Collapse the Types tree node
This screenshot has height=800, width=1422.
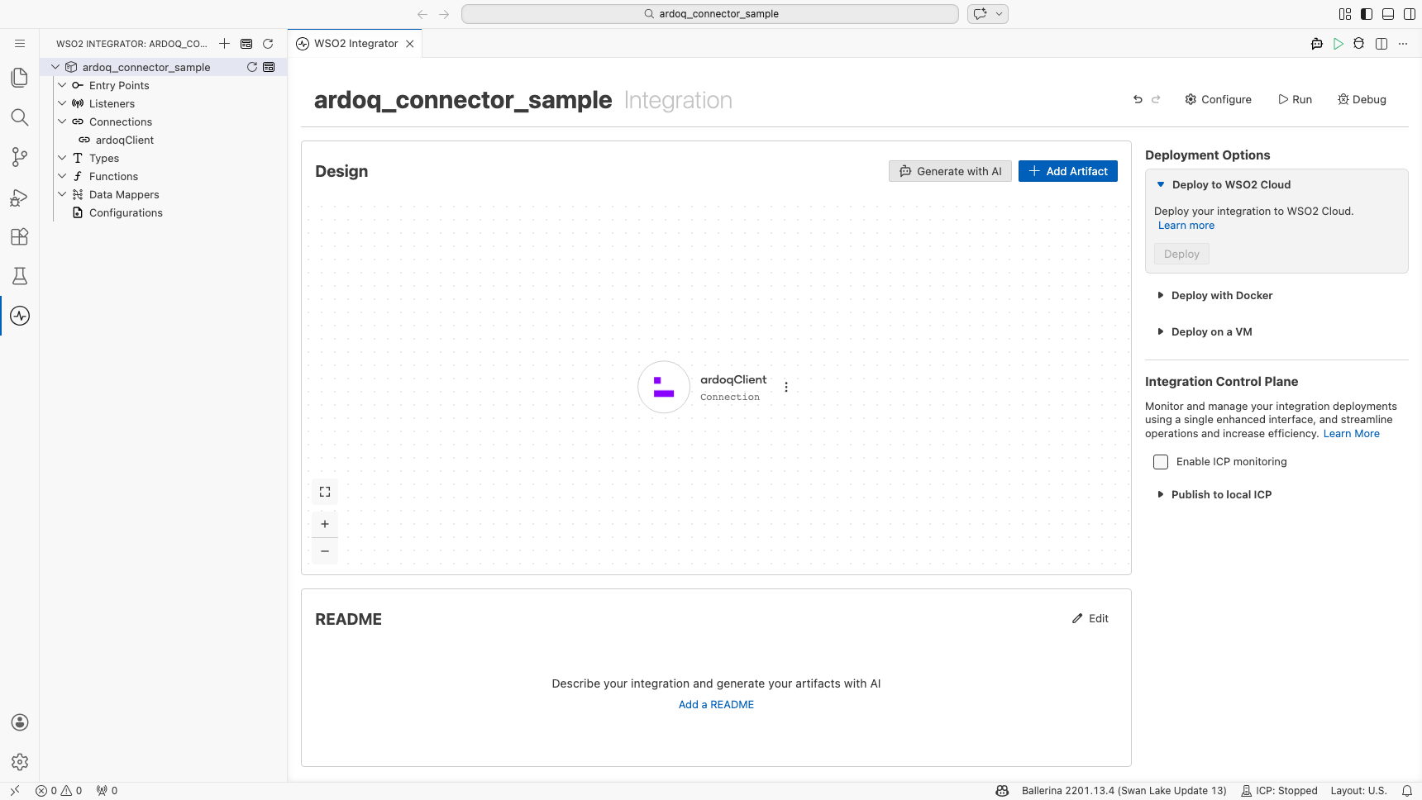pos(62,158)
